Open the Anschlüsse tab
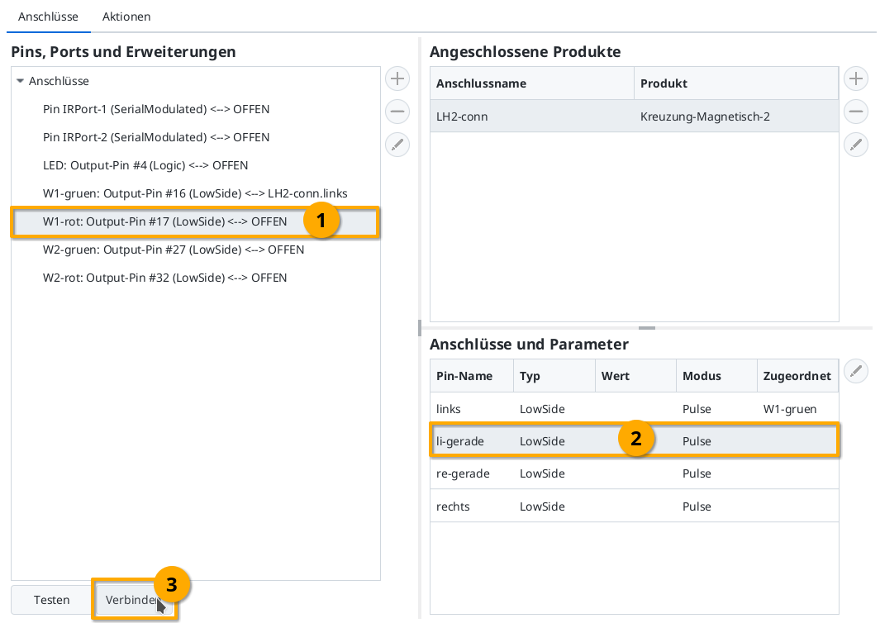880x623 pixels. tap(49, 17)
